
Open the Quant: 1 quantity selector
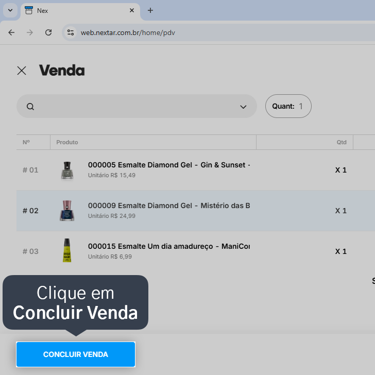[288, 106]
